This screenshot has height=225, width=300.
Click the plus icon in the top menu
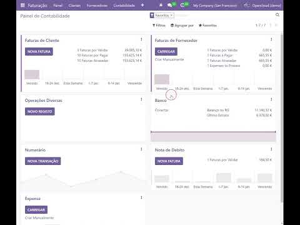click(142, 5)
